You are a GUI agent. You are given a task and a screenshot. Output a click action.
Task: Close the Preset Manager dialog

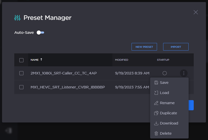(x=196, y=12)
